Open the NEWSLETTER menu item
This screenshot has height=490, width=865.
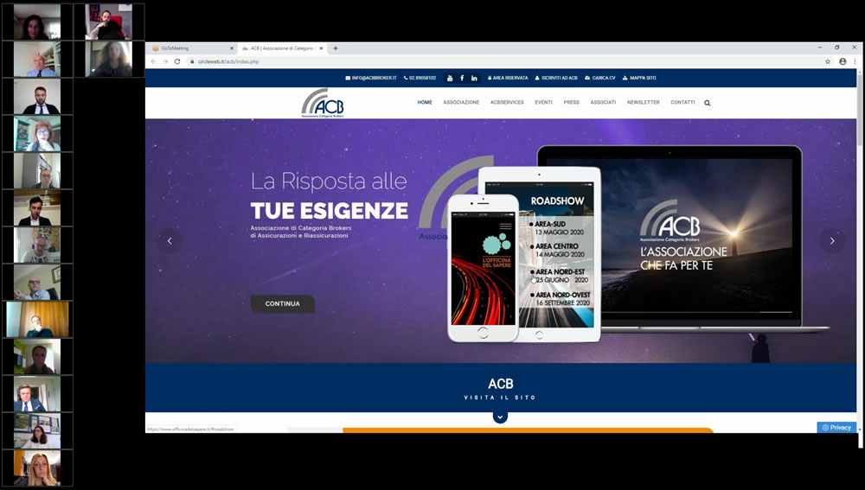point(644,103)
